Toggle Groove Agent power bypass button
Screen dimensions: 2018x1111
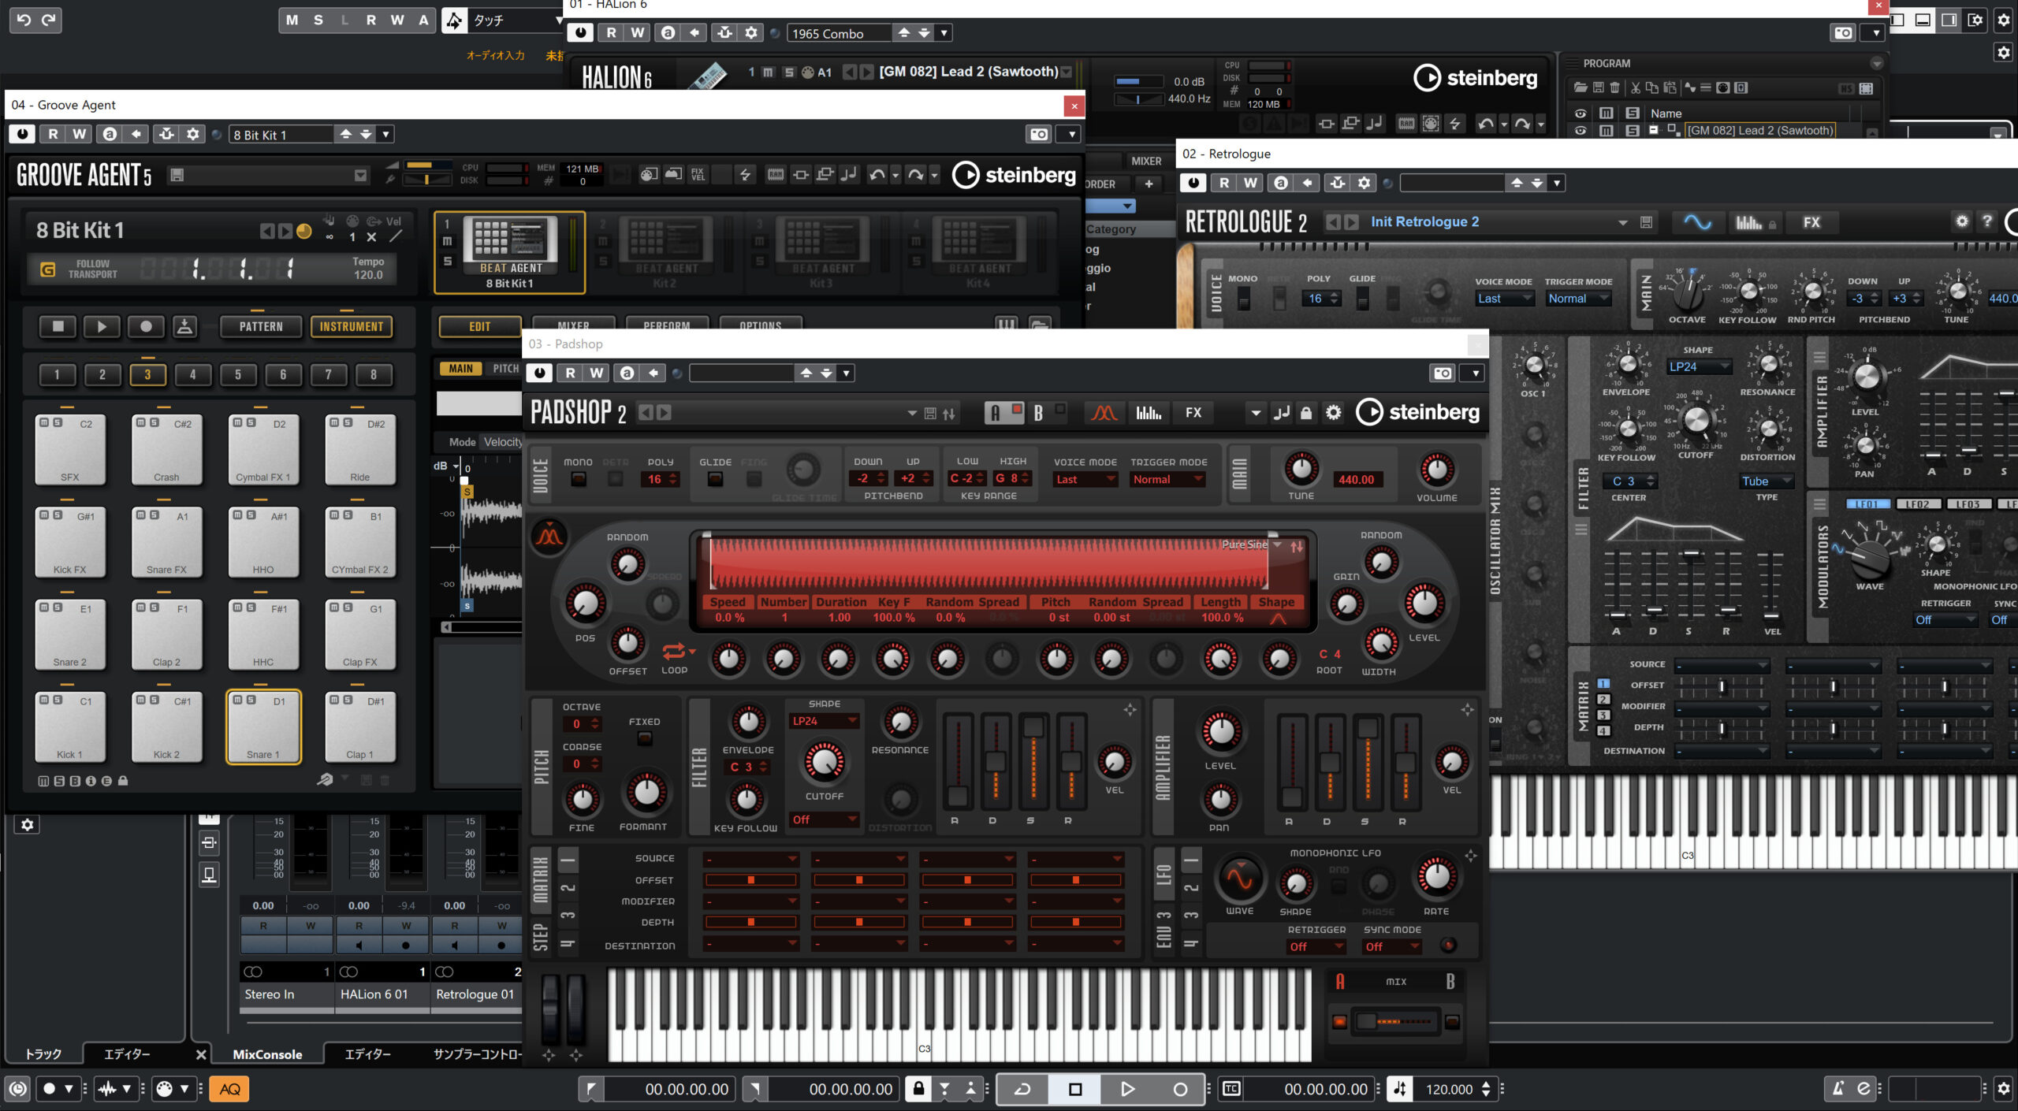click(22, 134)
